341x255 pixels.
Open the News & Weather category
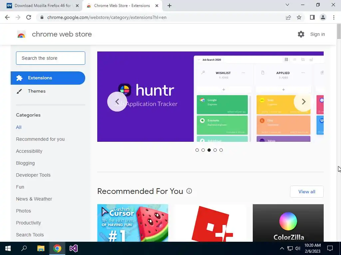tap(34, 199)
